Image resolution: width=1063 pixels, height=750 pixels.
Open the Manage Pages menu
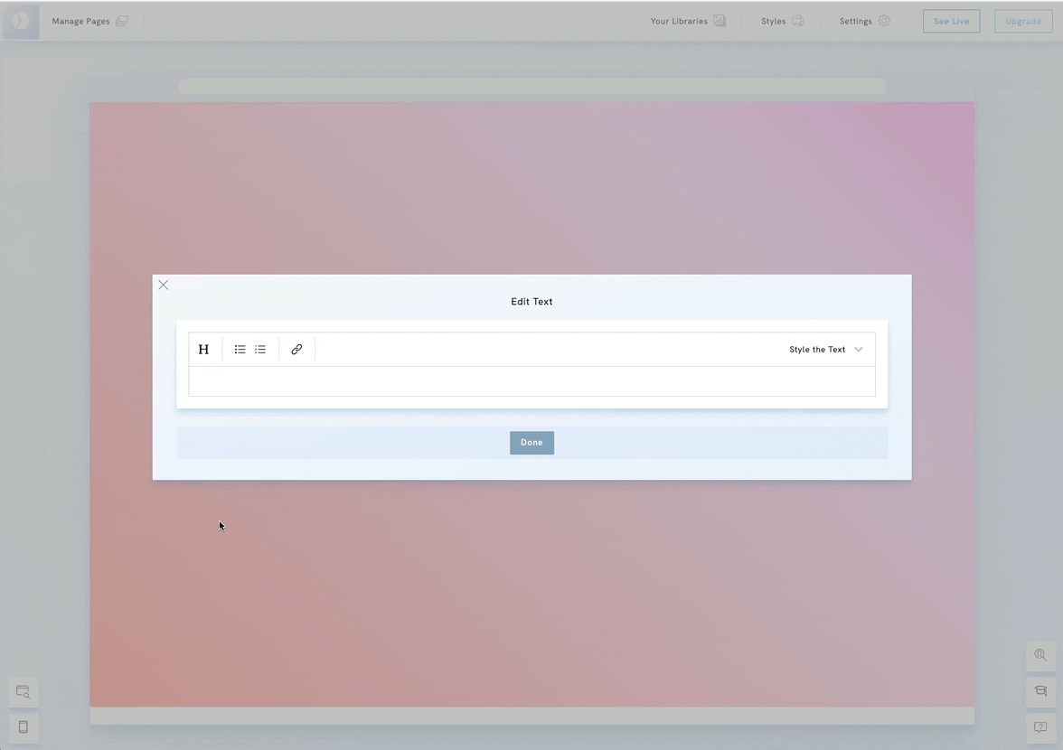point(89,21)
